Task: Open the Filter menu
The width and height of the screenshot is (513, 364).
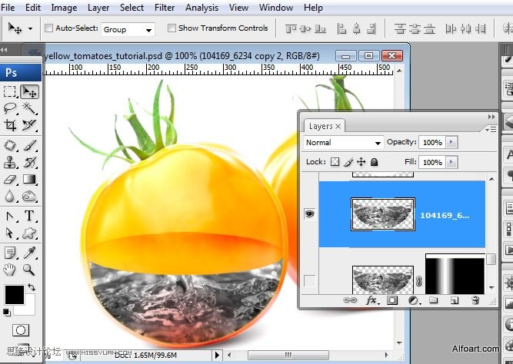Action: click(165, 8)
